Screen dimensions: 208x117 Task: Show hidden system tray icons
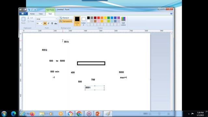click(x=189, y=114)
